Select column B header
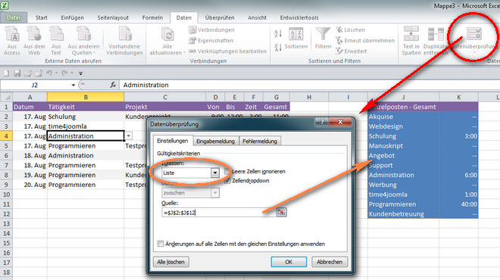The height and width of the screenshot is (280, 500). coord(86,97)
